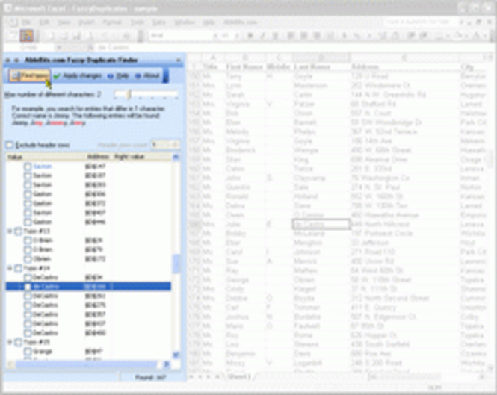
Task: Apply align right to the cell
Action: pos(316,36)
